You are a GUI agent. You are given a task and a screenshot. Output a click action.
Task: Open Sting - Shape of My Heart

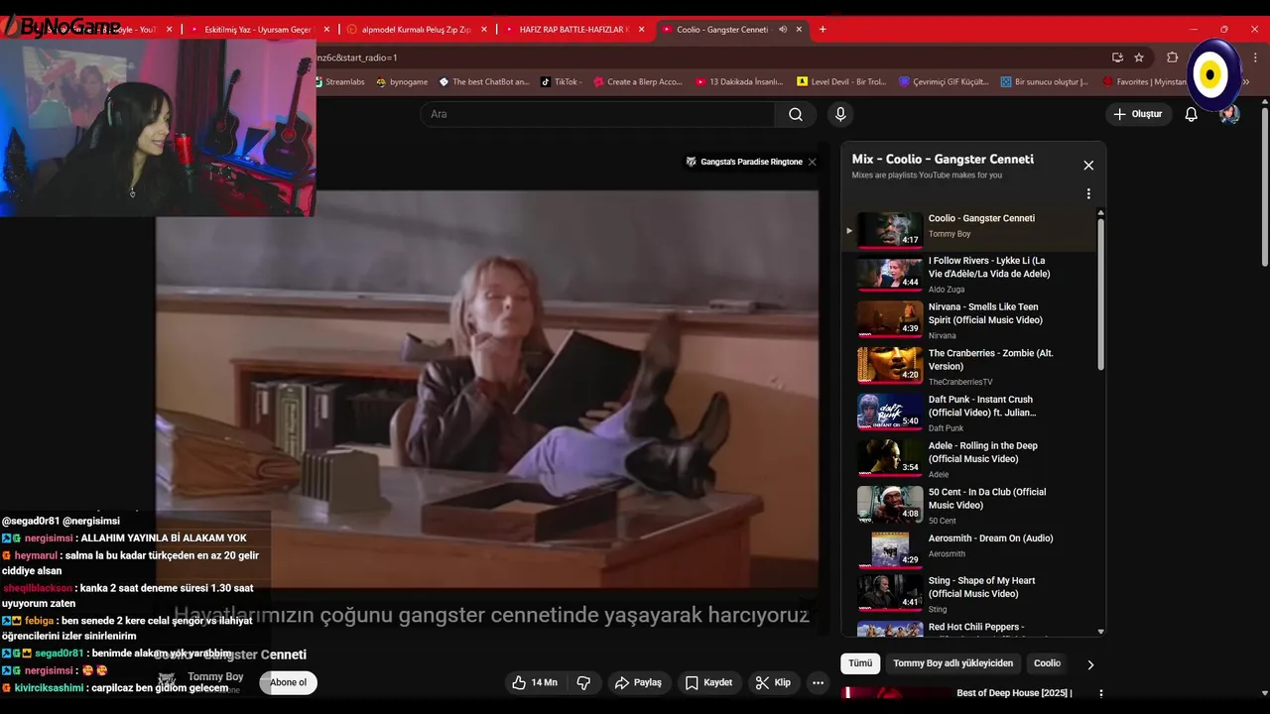pos(970,595)
